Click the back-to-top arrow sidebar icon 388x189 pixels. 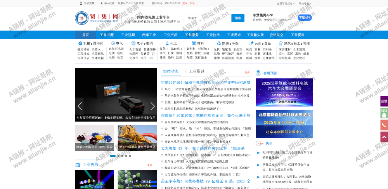pyautogui.click(x=384, y=137)
